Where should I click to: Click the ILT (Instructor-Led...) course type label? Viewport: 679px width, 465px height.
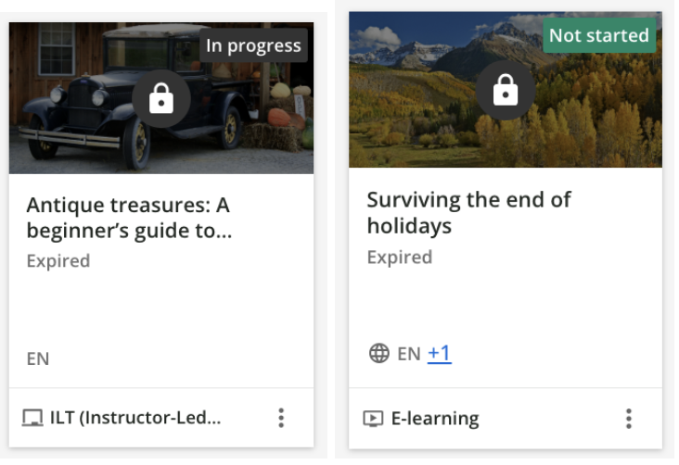tap(135, 418)
